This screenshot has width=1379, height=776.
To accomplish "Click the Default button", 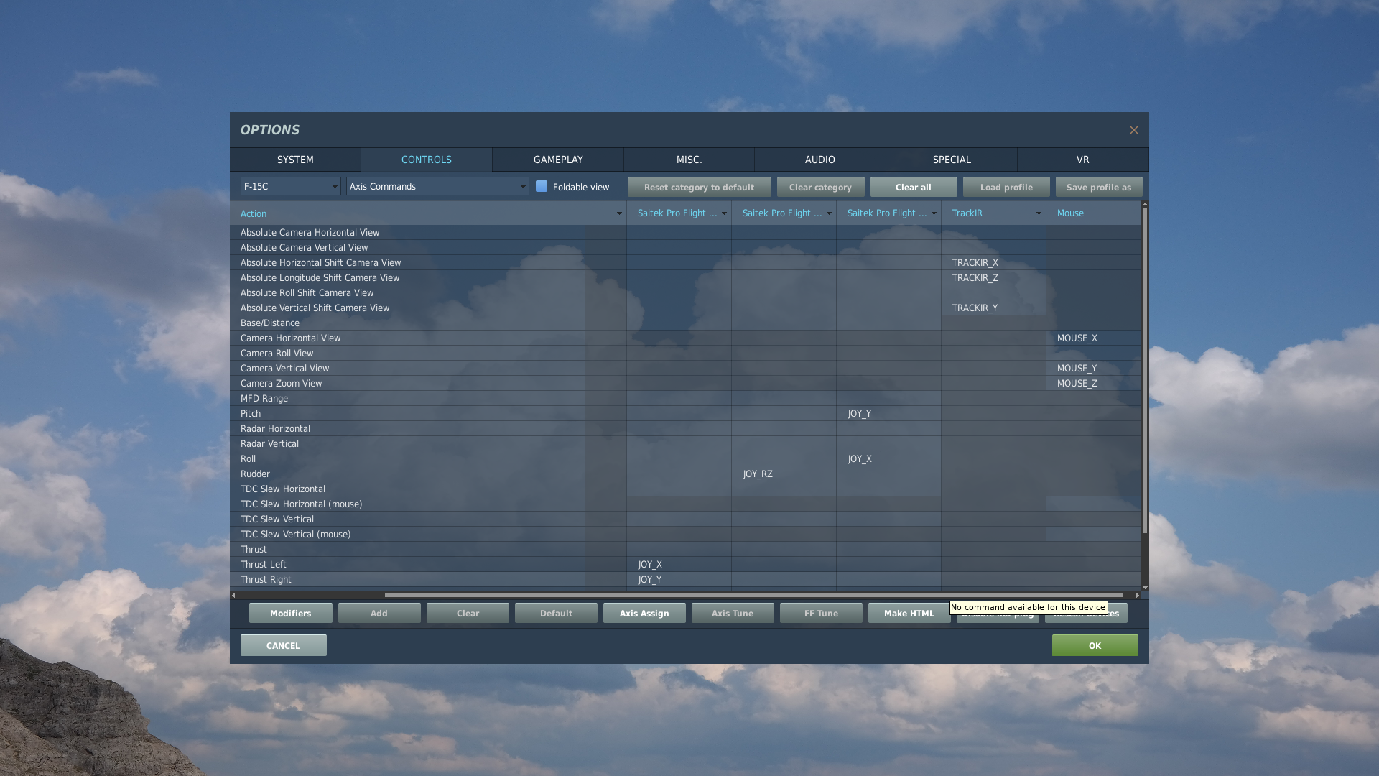I will (556, 613).
